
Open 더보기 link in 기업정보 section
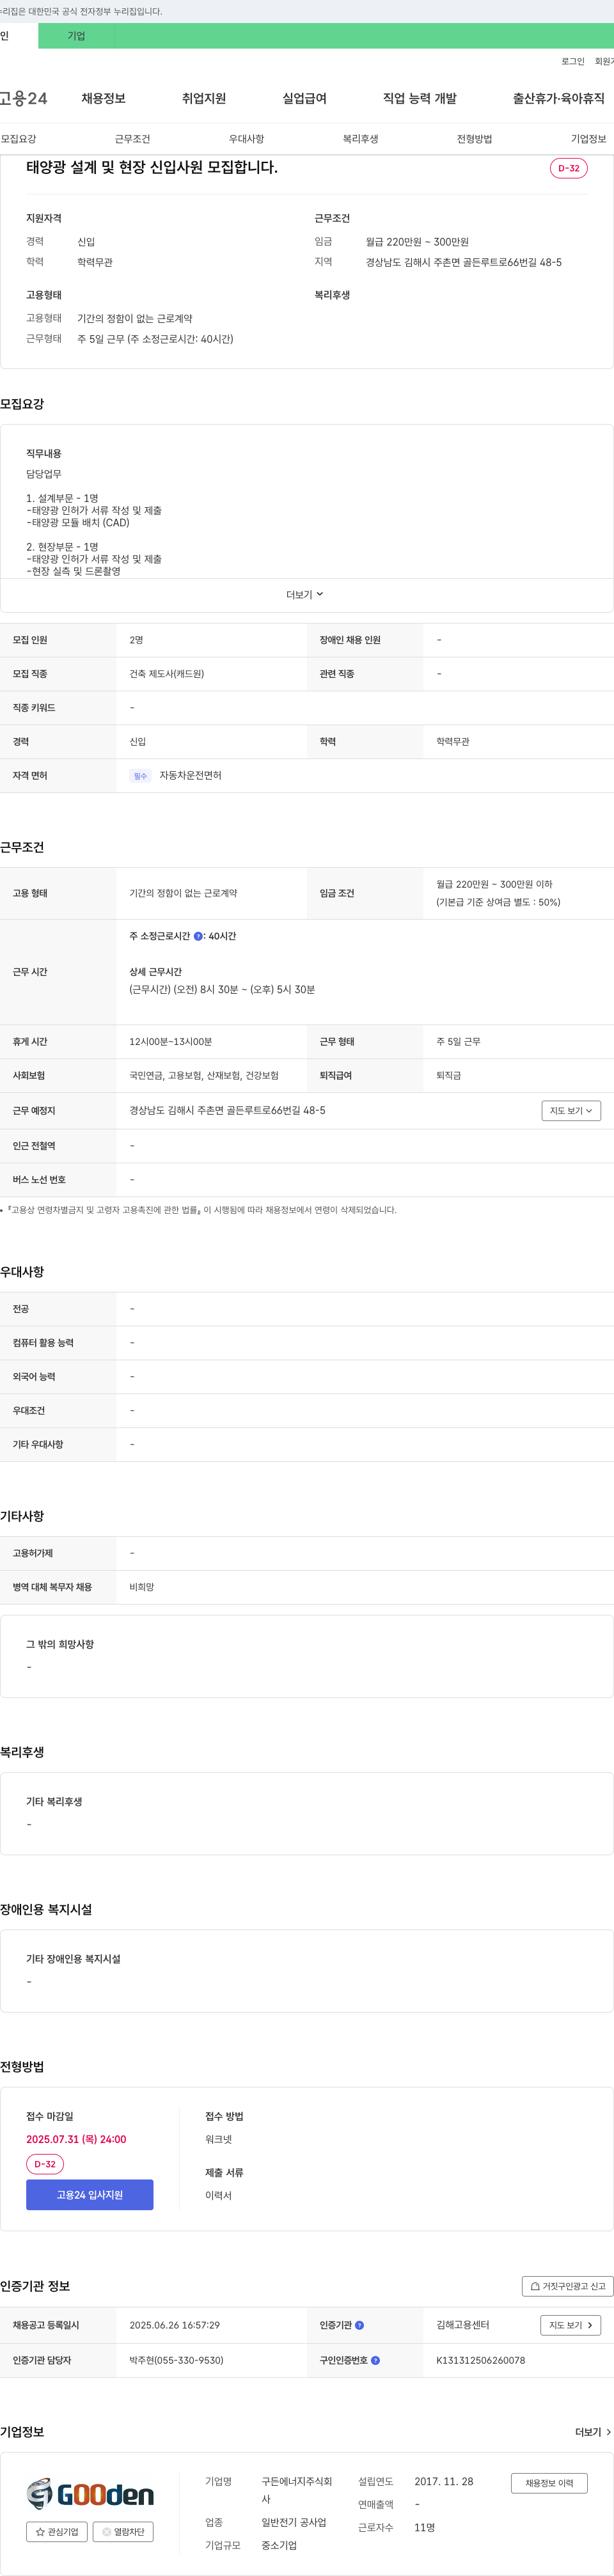[593, 2432]
